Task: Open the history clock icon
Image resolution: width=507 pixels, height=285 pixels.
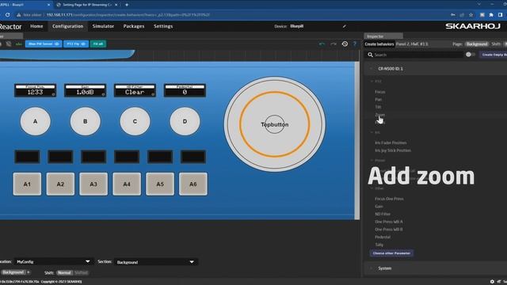Action: point(345,44)
